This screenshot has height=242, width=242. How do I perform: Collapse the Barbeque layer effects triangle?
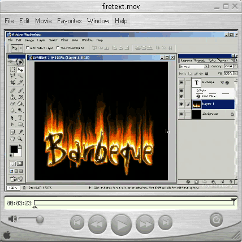(222, 83)
